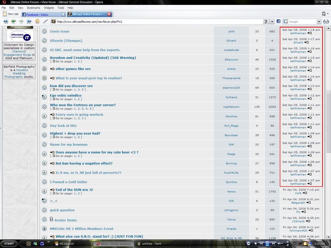Open the 'Houston Wedding Photography' ad link
The height and width of the screenshot is (248, 331).
16,73
